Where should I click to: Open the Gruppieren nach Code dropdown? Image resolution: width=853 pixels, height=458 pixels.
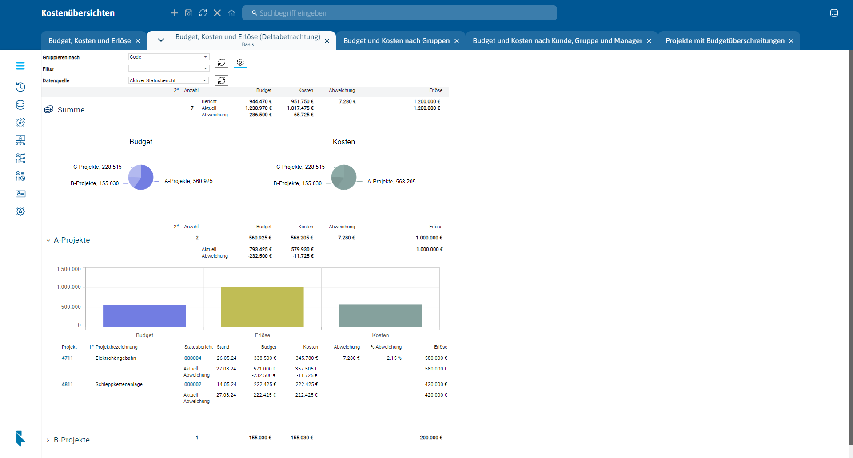[169, 57]
